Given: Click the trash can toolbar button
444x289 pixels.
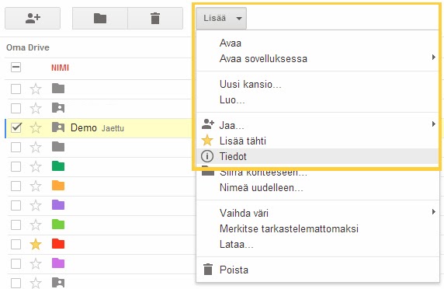Looking at the screenshot, I should coord(155,19).
